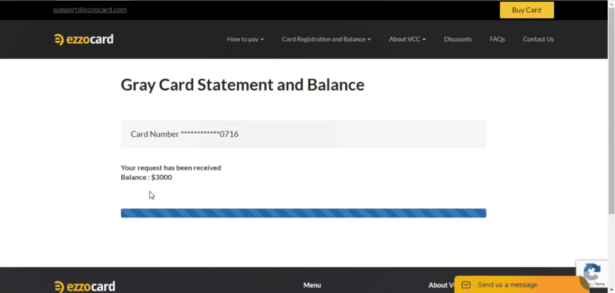Click the blue striped progress bar
This screenshot has height=293, width=615.
pyautogui.click(x=303, y=213)
